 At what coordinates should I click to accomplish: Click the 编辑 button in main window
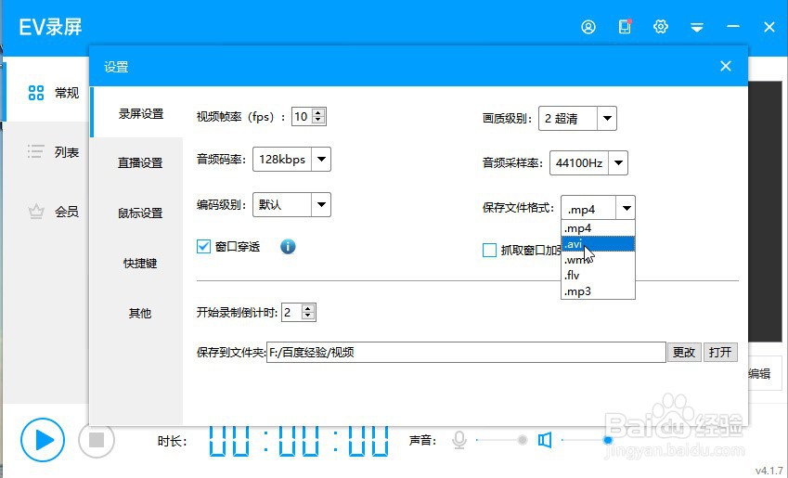click(759, 373)
